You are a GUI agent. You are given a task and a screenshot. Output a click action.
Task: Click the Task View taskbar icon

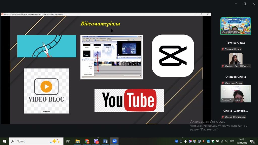pyautogui.click(x=68, y=141)
